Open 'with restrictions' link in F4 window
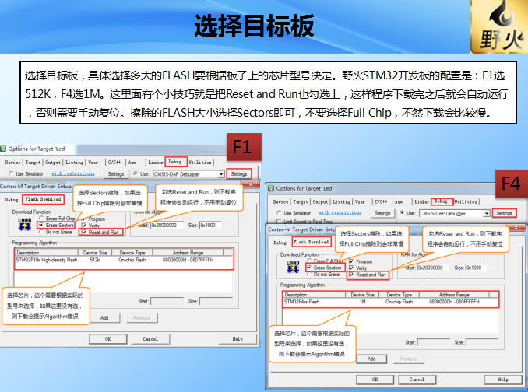This screenshot has height=392, width=528. coord(340,213)
